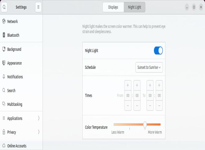Click the search icon in the Settings header
The height and width of the screenshot is (150, 205).
coord(4,7)
